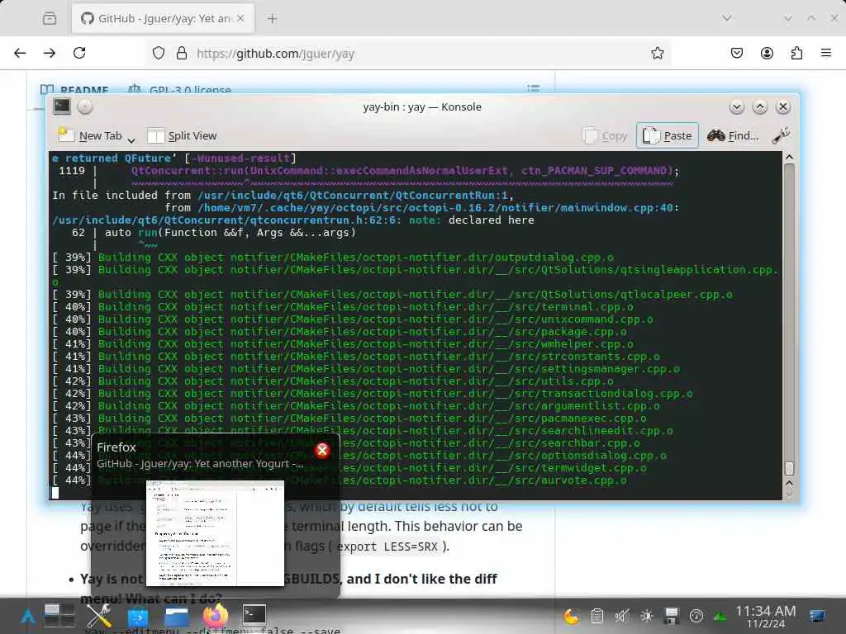
Task: Open the Dolphin file manager icon
Action: pyautogui.click(x=177, y=616)
